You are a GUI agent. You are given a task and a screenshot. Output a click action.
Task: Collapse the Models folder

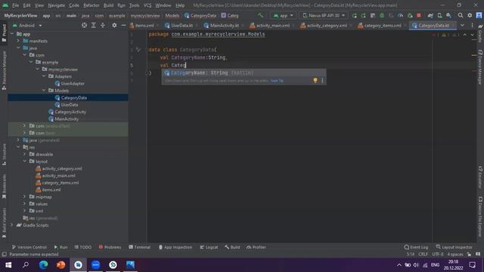point(44,91)
